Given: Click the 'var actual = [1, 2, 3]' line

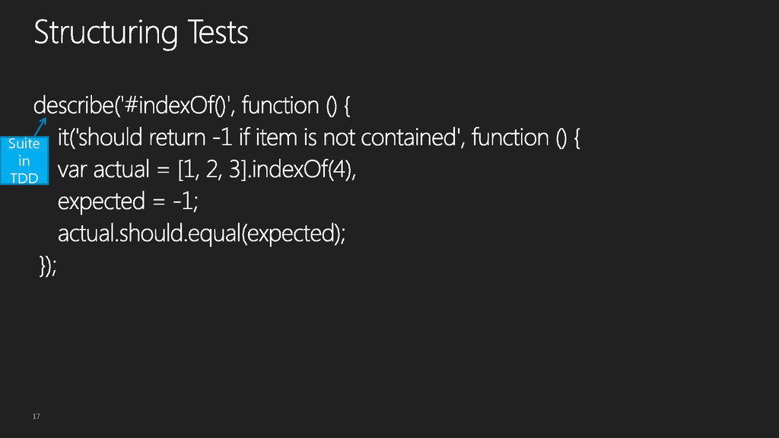Looking at the screenshot, I should [207, 170].
